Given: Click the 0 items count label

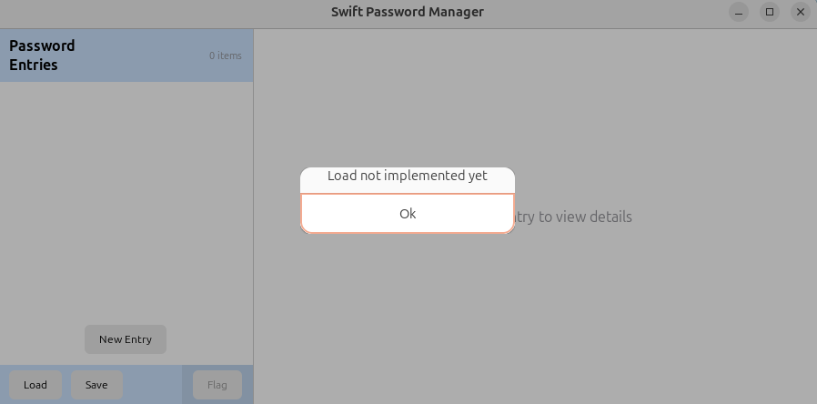Looking at the screenshot, I should 226,56.
